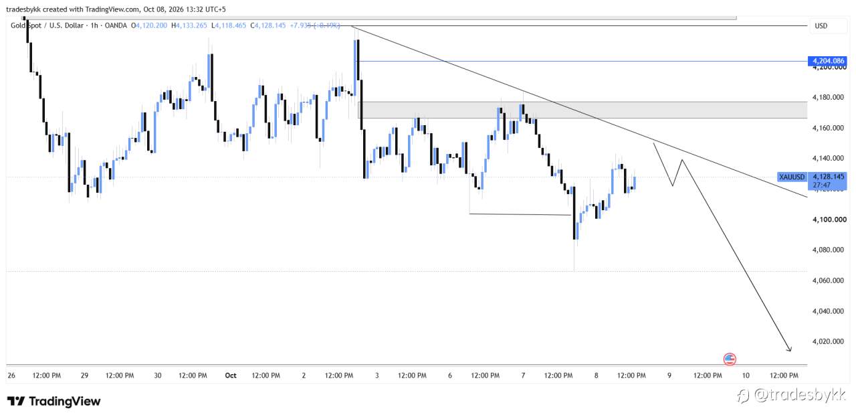Screen dimensions: 856x419
Task: Click the "2" date label on time axis
Action: [x=304, y=375]
